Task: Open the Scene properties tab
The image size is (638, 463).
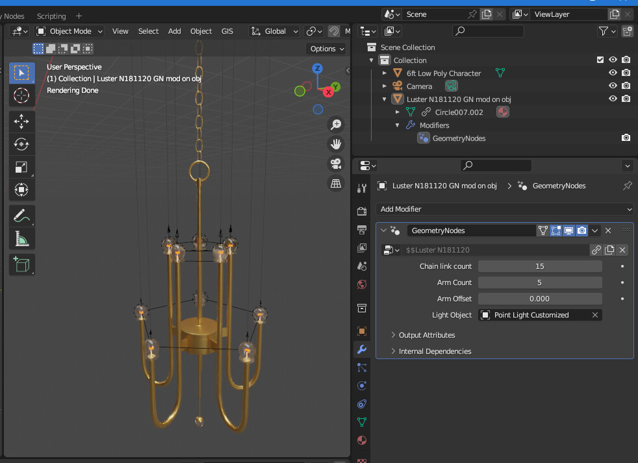Action: [x=362, y=266]
